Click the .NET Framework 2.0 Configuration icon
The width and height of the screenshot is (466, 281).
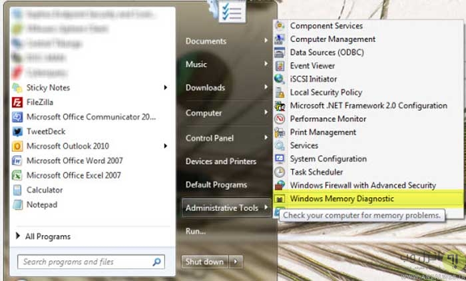(x=280, y=106)
